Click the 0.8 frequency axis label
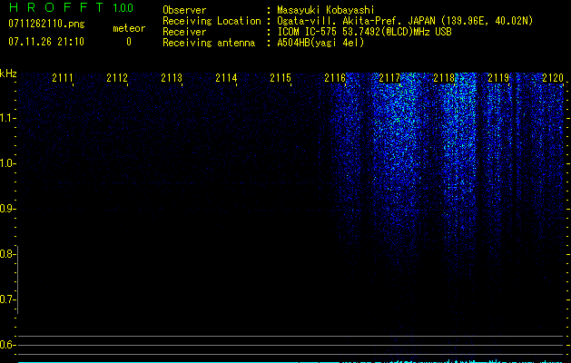The width and height of the screenshot is (571, 363). 7,254
